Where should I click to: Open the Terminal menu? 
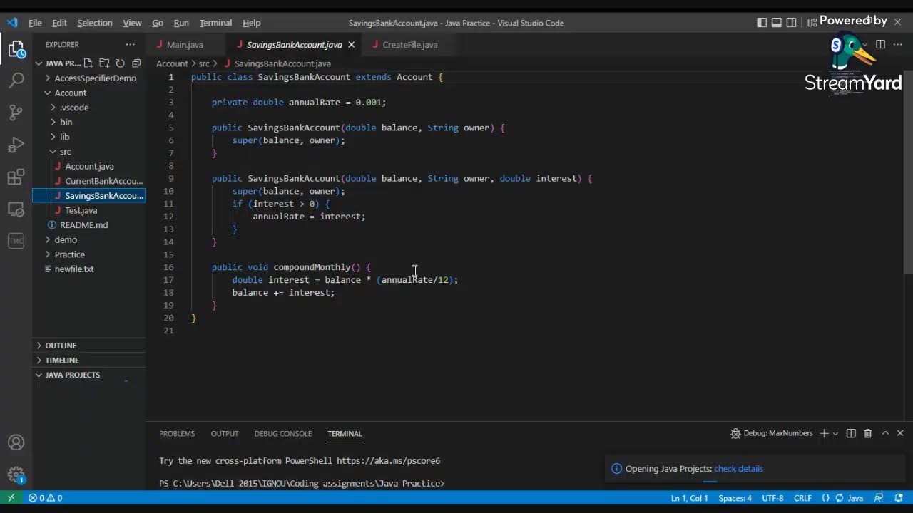[x=215, y=23]
